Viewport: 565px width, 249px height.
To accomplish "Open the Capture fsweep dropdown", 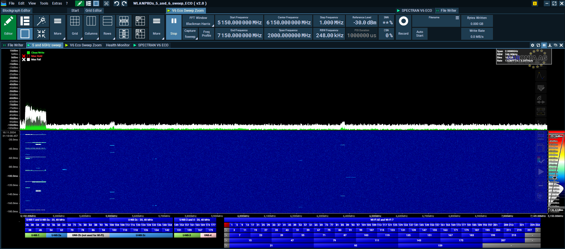I will pos(190,34).
